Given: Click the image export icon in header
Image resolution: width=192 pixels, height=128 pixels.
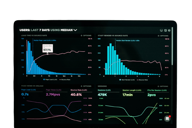Looking at the screenshot, I should pos(165,30).
